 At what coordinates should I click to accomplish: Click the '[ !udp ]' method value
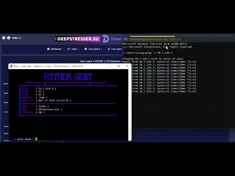(x=41, y=98)
